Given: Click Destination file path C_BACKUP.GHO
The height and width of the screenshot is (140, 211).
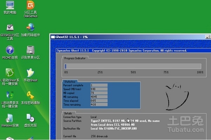Looking at the screenshot, I should (x=114, y=128).
